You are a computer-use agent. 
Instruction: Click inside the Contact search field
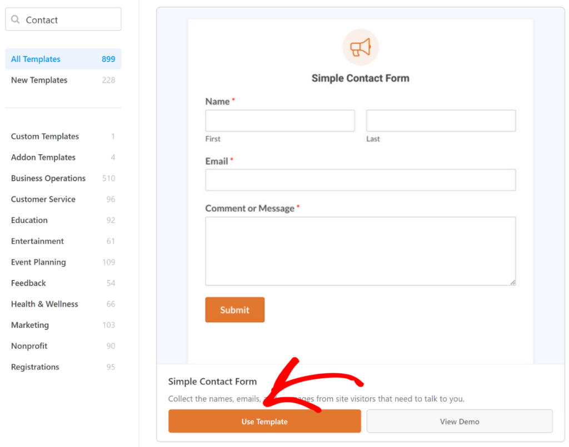tap(67, 19)
